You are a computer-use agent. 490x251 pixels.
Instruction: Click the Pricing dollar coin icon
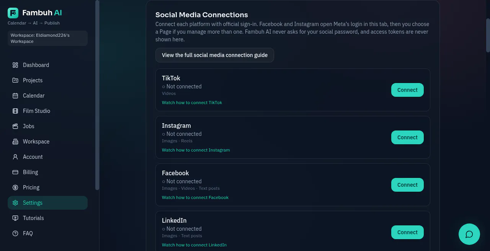[15, 187]
